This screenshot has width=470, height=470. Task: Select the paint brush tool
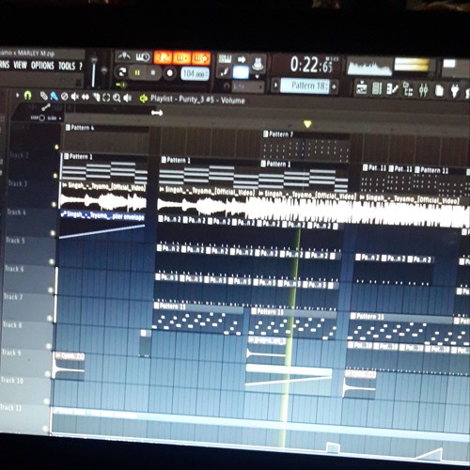coord(54,97)
